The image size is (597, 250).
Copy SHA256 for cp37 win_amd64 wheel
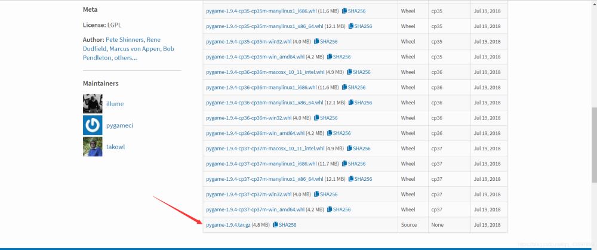point(338,209)
